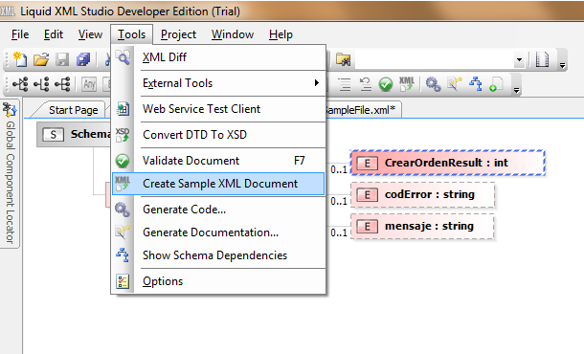Click the Generate Code gears toolbar icon

pos(433,84)
